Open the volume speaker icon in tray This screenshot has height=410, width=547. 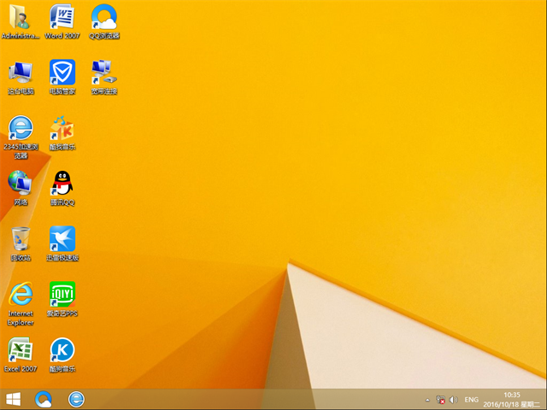(x=453, y=400)
